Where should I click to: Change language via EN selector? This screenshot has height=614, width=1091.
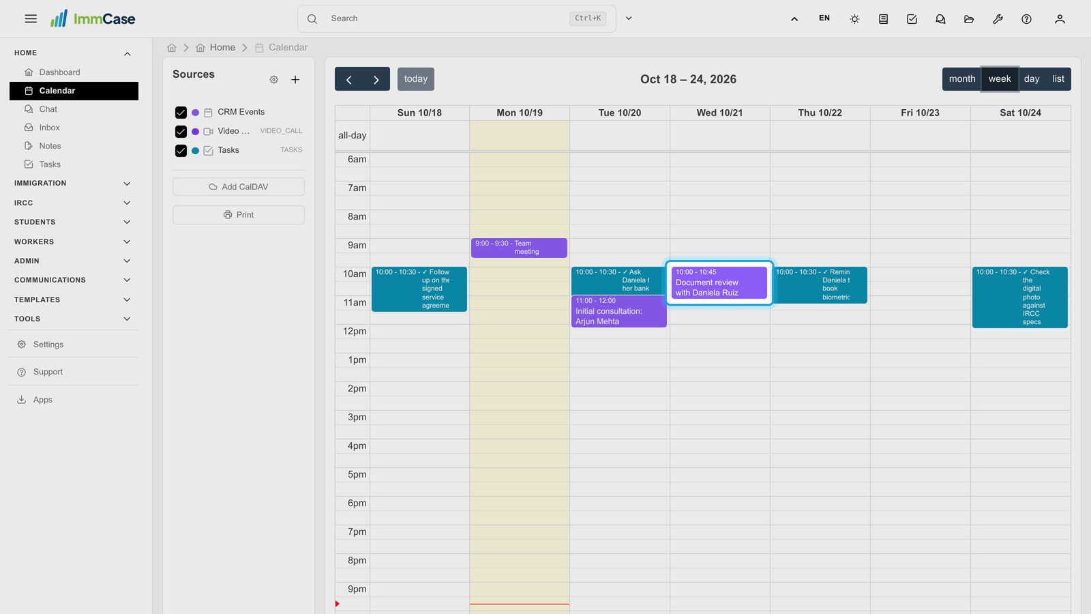[824, 18]
